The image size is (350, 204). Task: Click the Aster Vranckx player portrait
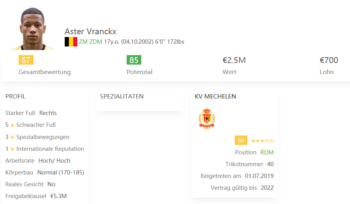click(x=33, y=28)
